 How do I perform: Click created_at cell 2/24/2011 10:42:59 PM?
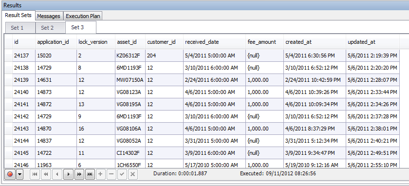(315, 80)
